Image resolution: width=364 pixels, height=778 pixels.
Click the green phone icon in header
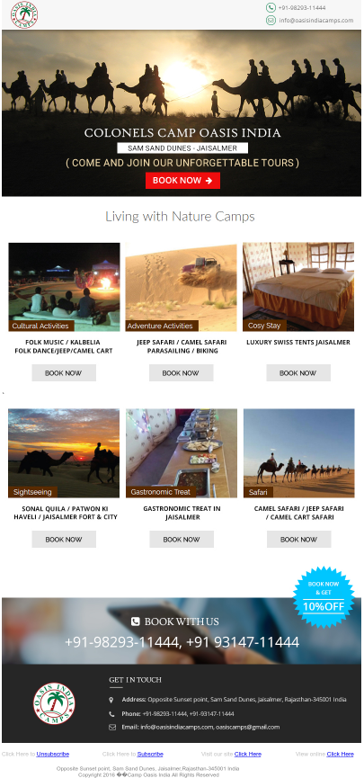coord(271,7)
